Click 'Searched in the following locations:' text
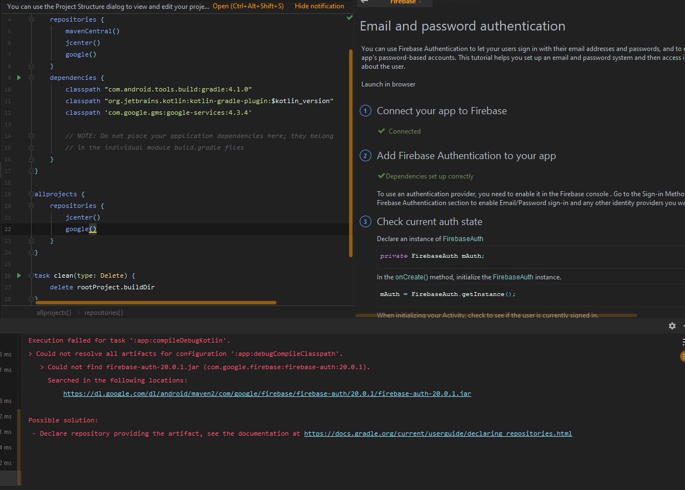685x490 pixels. point(118,380)
